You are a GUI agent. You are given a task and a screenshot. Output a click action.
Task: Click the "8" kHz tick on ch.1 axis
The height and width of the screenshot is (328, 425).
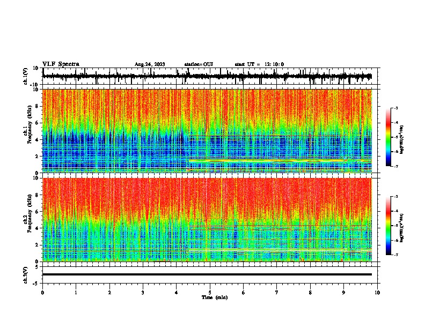pyautogui.click(x=37, y=106)
